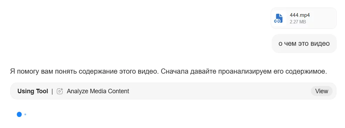345x128 pixels.
Task: Click the View button on the tool card
Action: pyautogui.click(x=322, y=91)
